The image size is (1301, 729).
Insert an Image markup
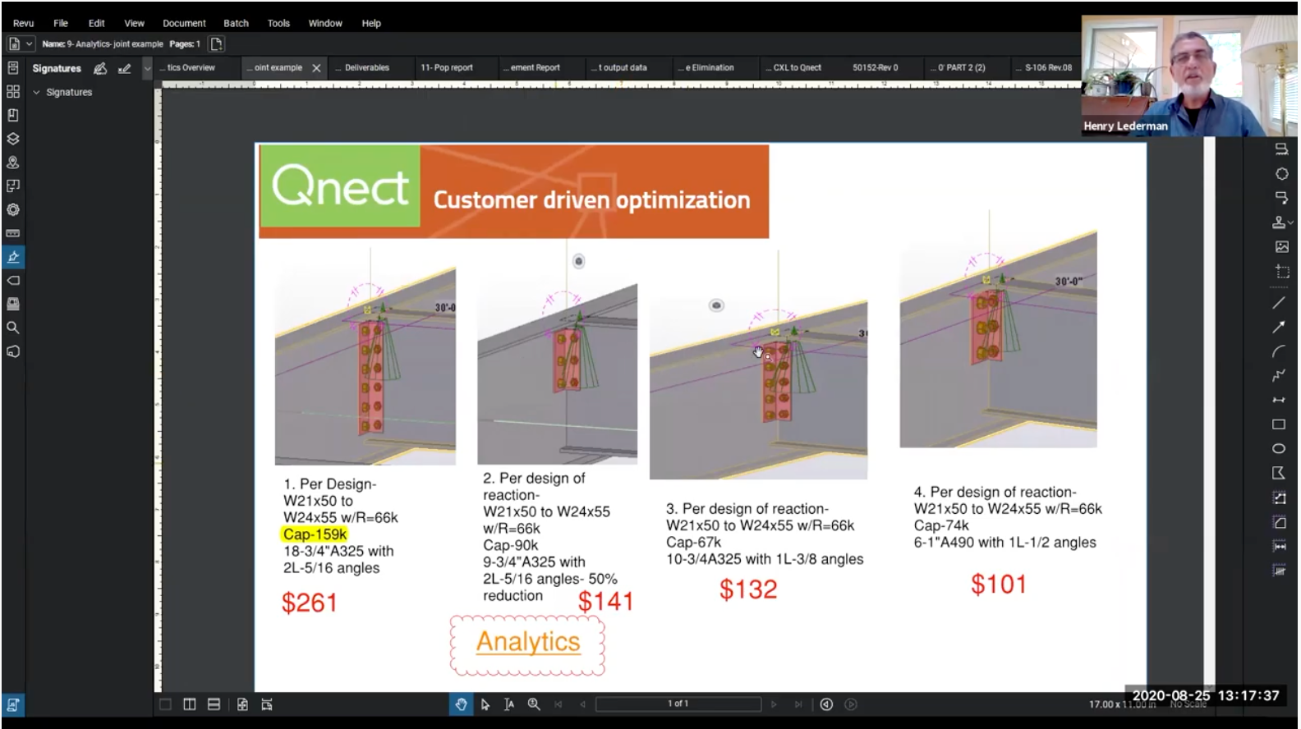(x=1281, y=246)
